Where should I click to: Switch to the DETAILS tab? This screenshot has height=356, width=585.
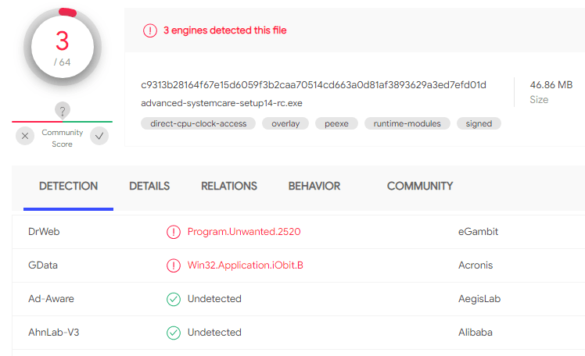click(x=149, y=187)
